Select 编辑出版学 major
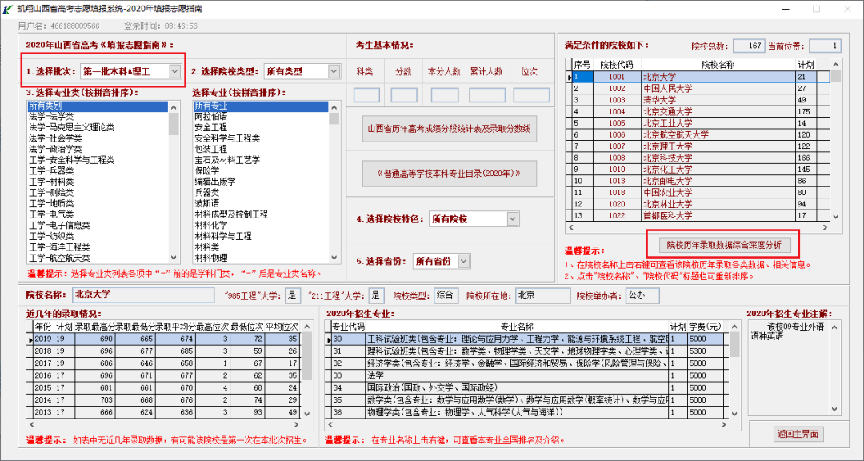 click(x=261, y=182)
